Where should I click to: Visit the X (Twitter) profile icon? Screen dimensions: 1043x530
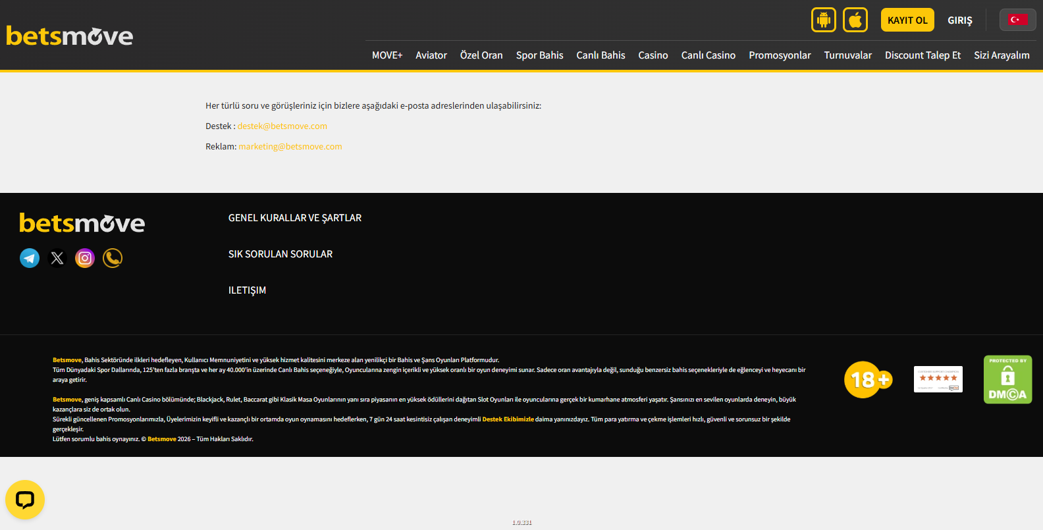(57, 258)
